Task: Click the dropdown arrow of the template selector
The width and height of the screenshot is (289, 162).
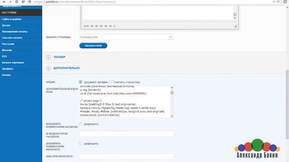Action: coord(171,37)
